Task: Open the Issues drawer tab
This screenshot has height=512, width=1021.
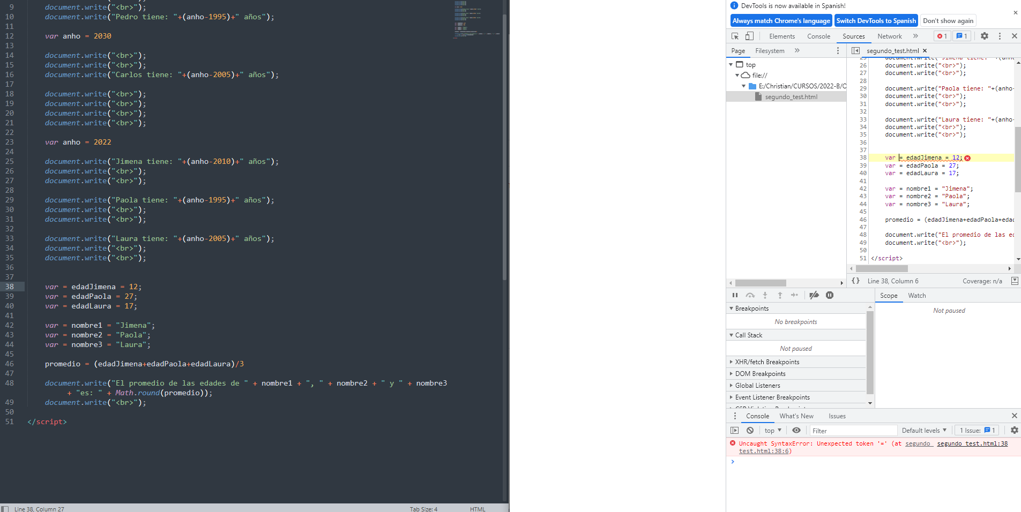Action: pos(837,416)
